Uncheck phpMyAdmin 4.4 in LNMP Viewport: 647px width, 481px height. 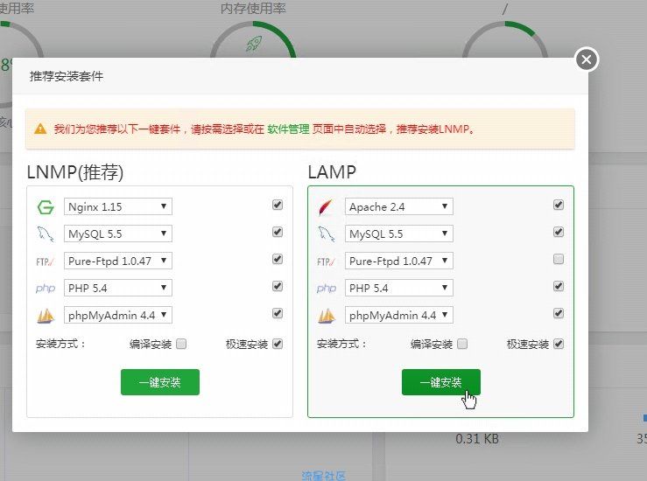coord(278,313)
